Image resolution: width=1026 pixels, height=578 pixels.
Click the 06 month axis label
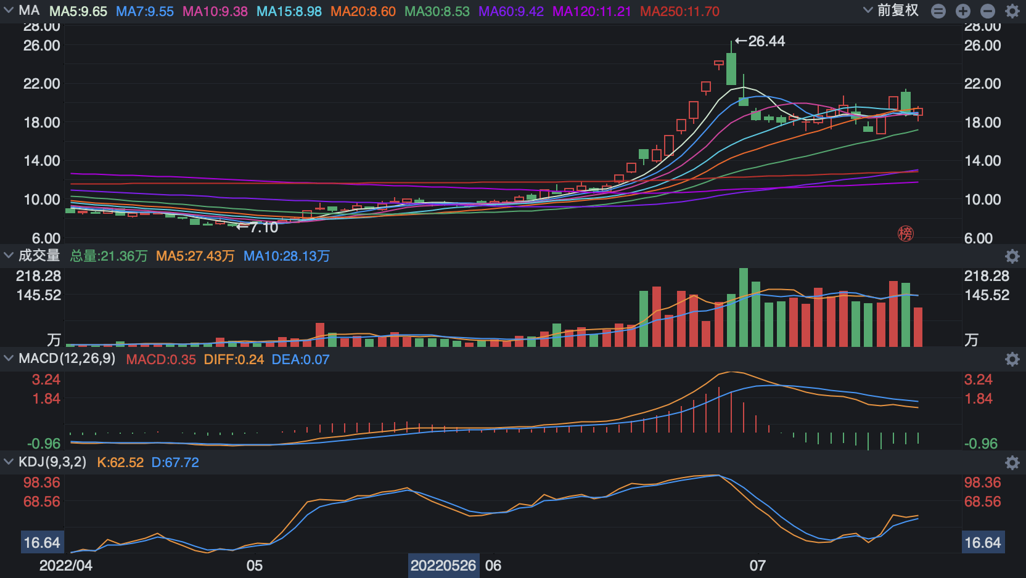pyautogui.click(x=493, y=565)
